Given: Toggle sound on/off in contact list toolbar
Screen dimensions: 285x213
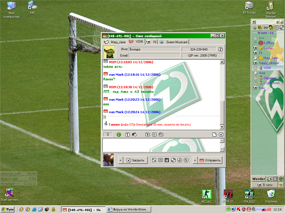Looking at the screenshot, I should pyautogui.click(x=266, y=27).
